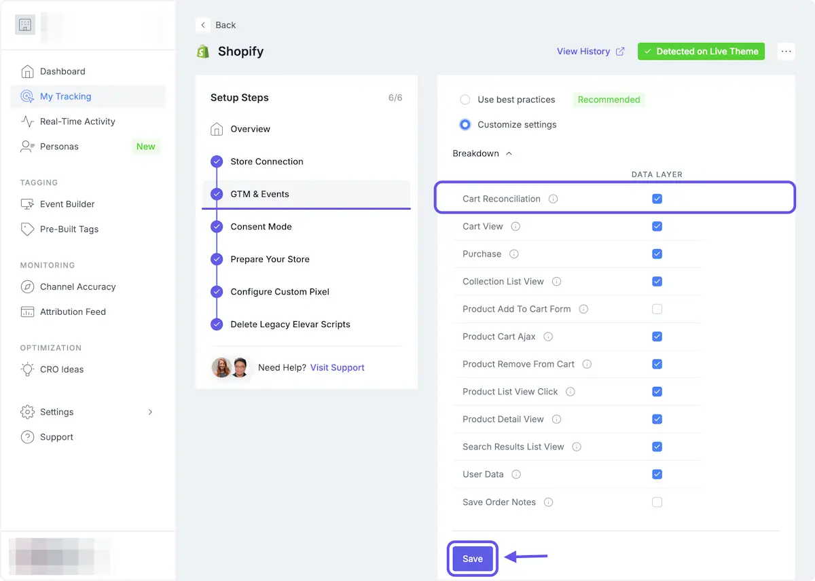Enable the Save Order Notes checkbox
This screenshot has width=815, height=581.
(x=657, y=502)
